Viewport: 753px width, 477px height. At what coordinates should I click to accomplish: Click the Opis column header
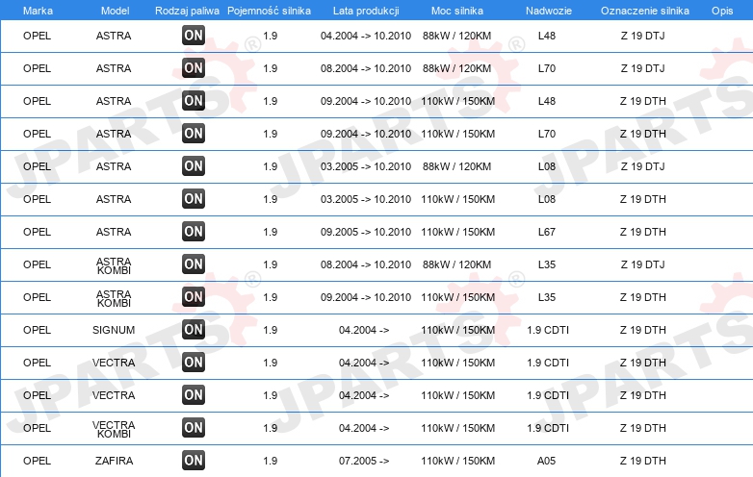(722, 11)
